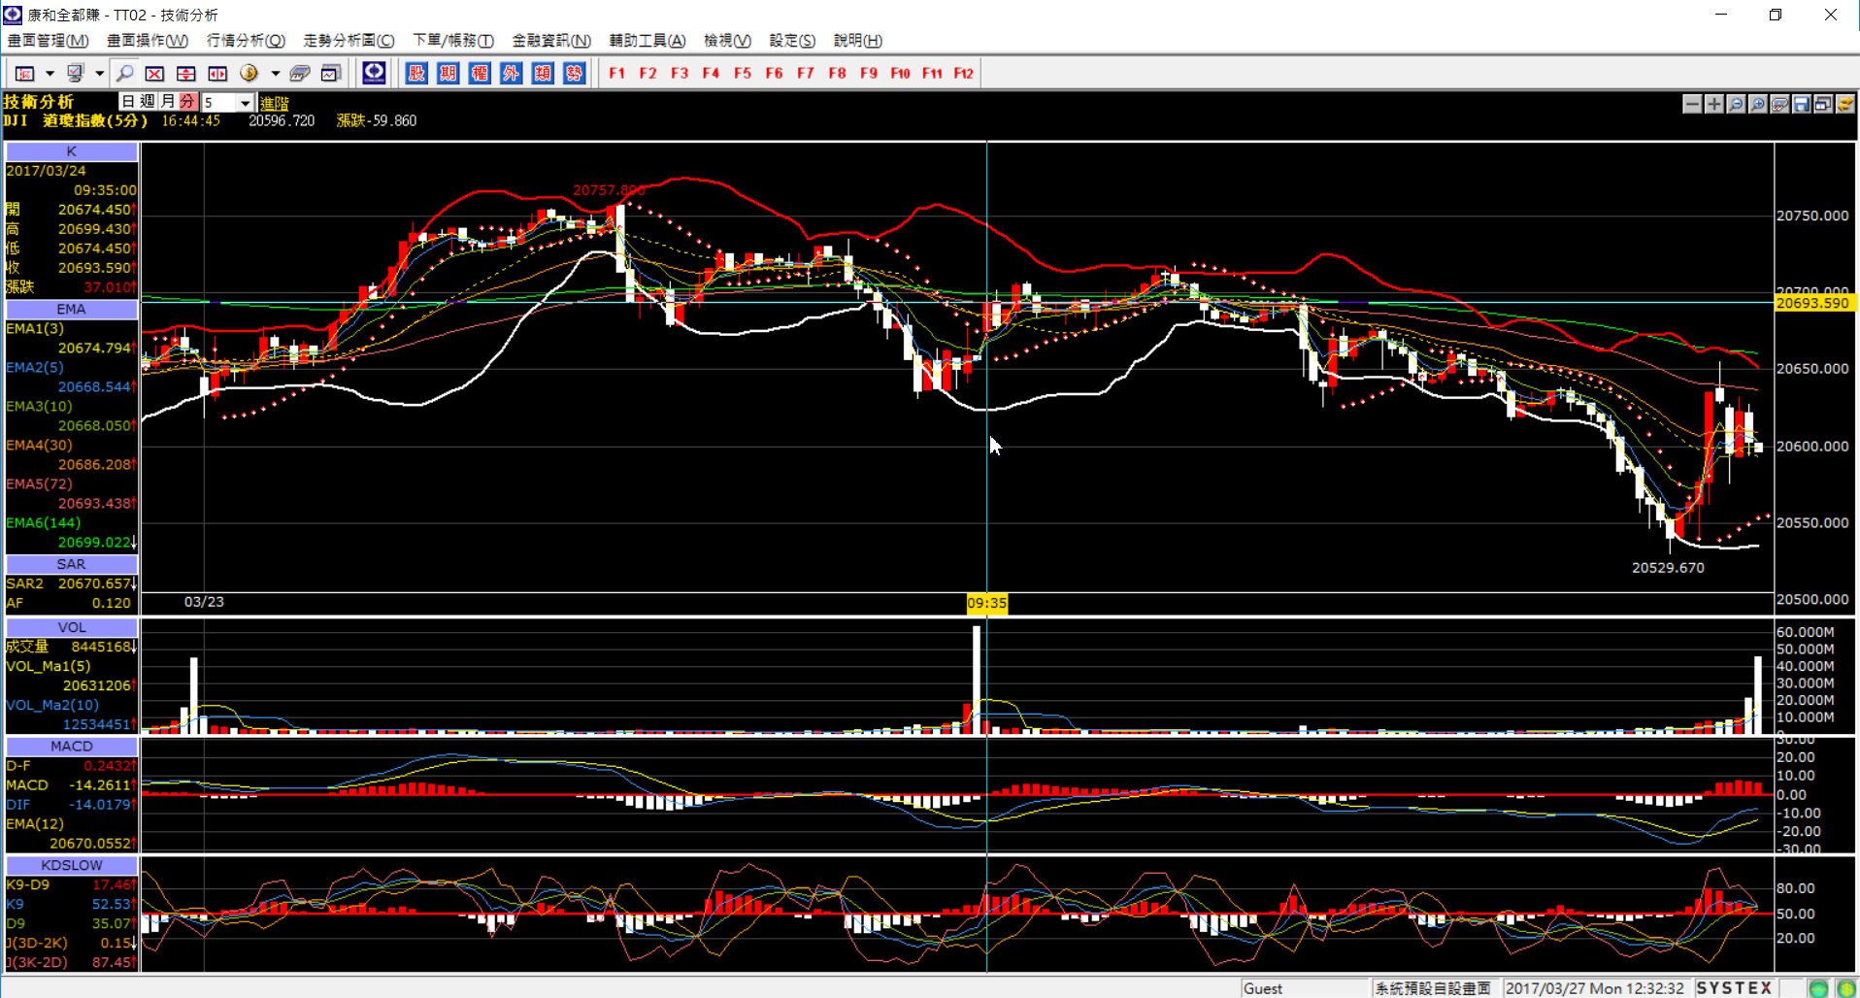Switch chart period to 週 weekly

(x=148, y=101)
